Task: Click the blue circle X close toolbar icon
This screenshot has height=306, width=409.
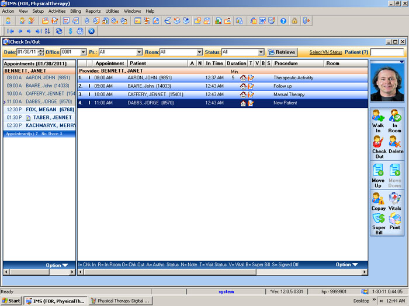Action: tap(91, 31)
